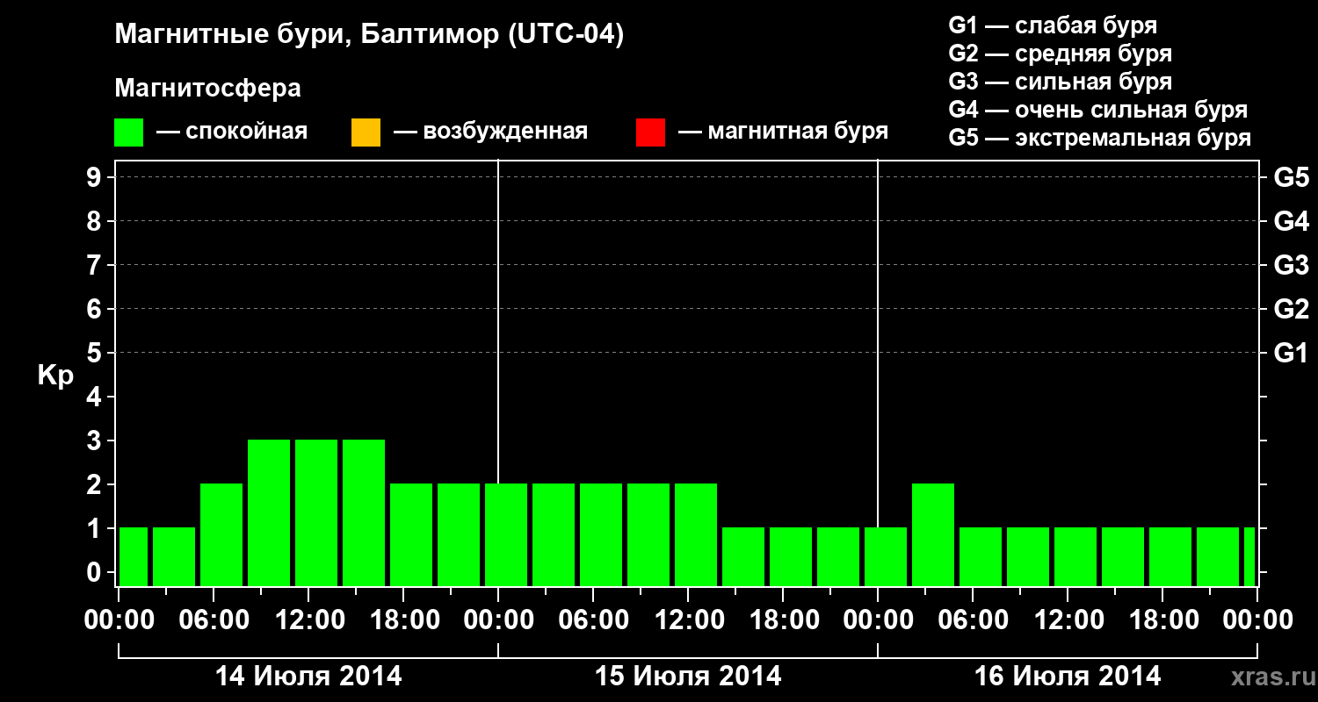
Task: Select the chart title 'Магнитные бури, Балтимор (UTC-04)'
Action: pos(369,36)
